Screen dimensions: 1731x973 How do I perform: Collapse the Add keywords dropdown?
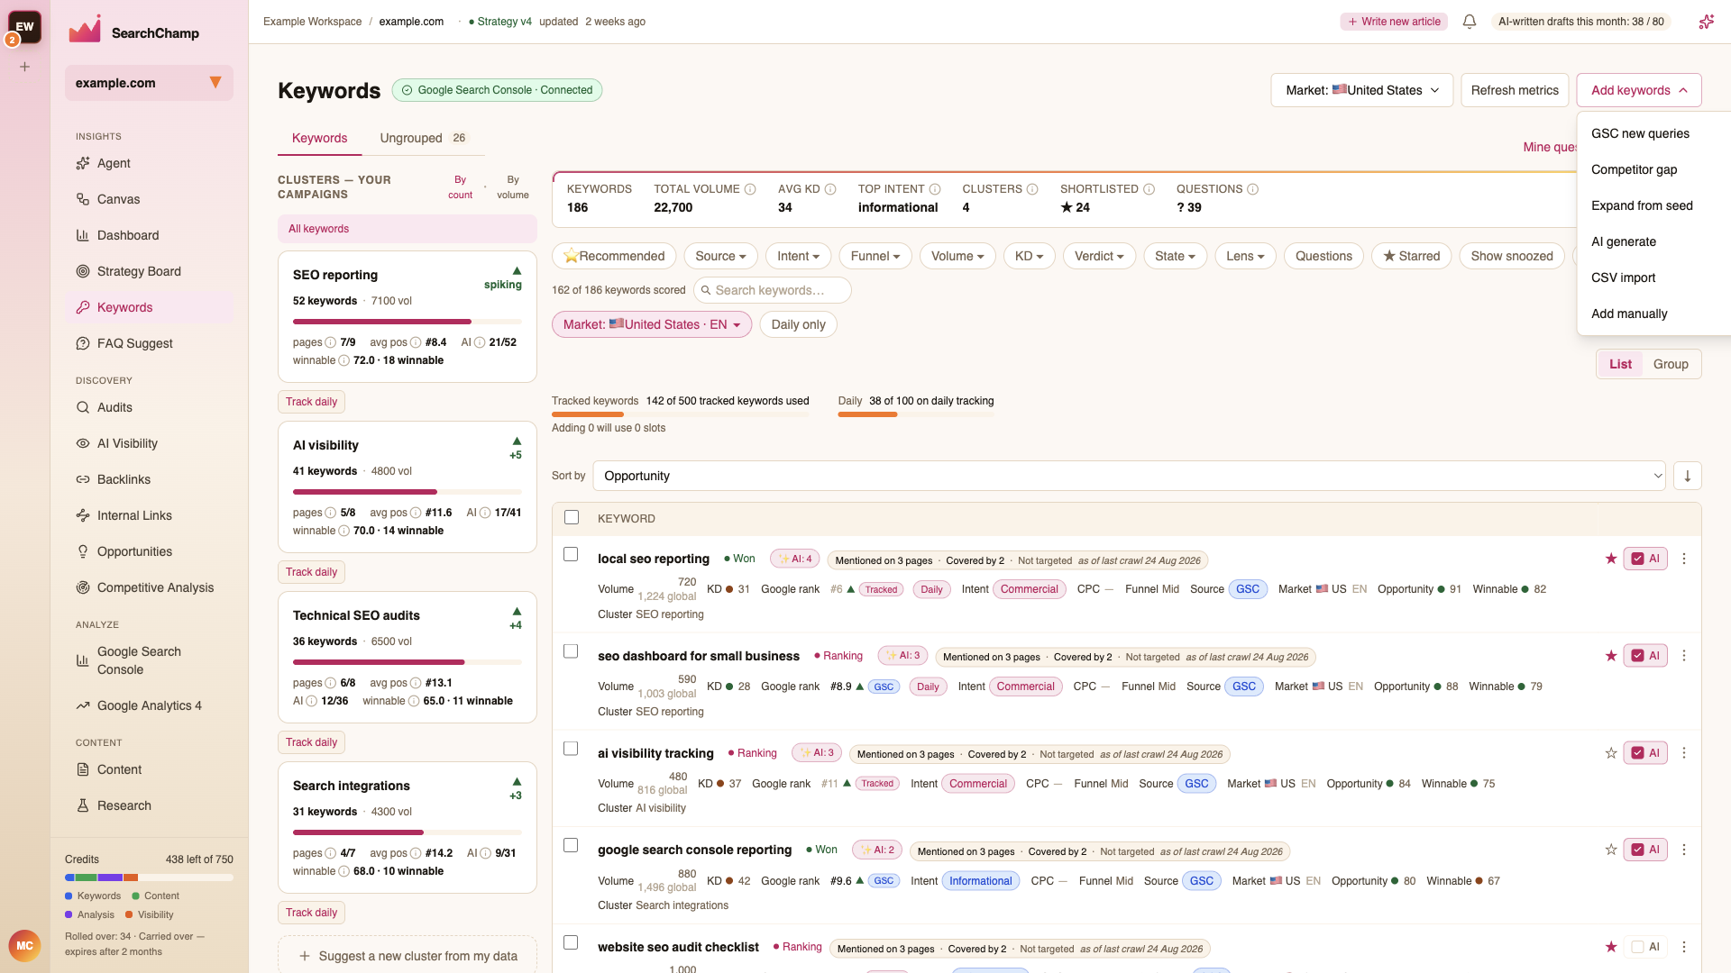point(1638,90)
